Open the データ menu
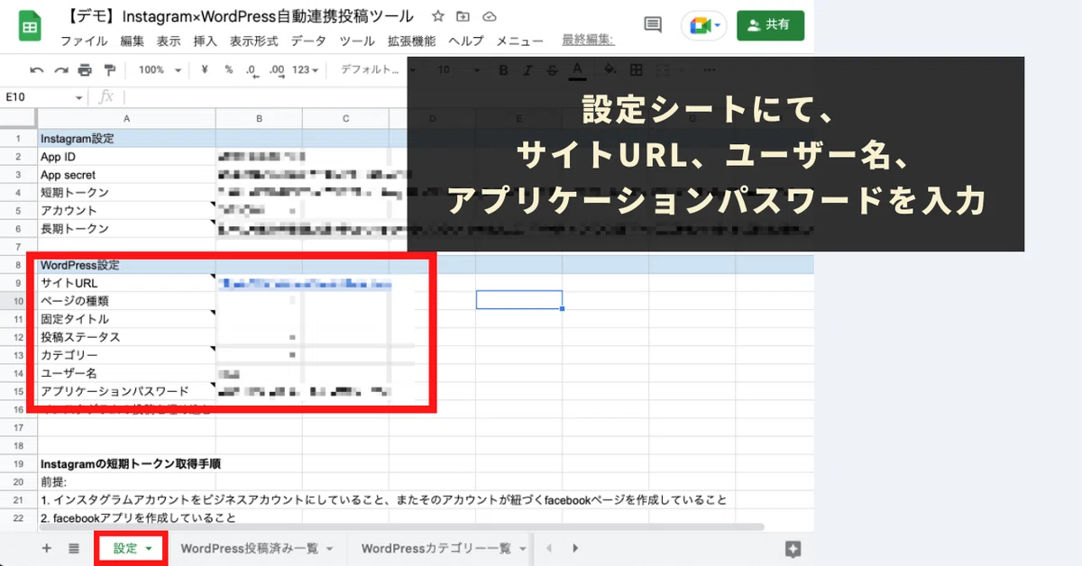The width and height of the screenshot is (1082, 566). pos(309,41)
